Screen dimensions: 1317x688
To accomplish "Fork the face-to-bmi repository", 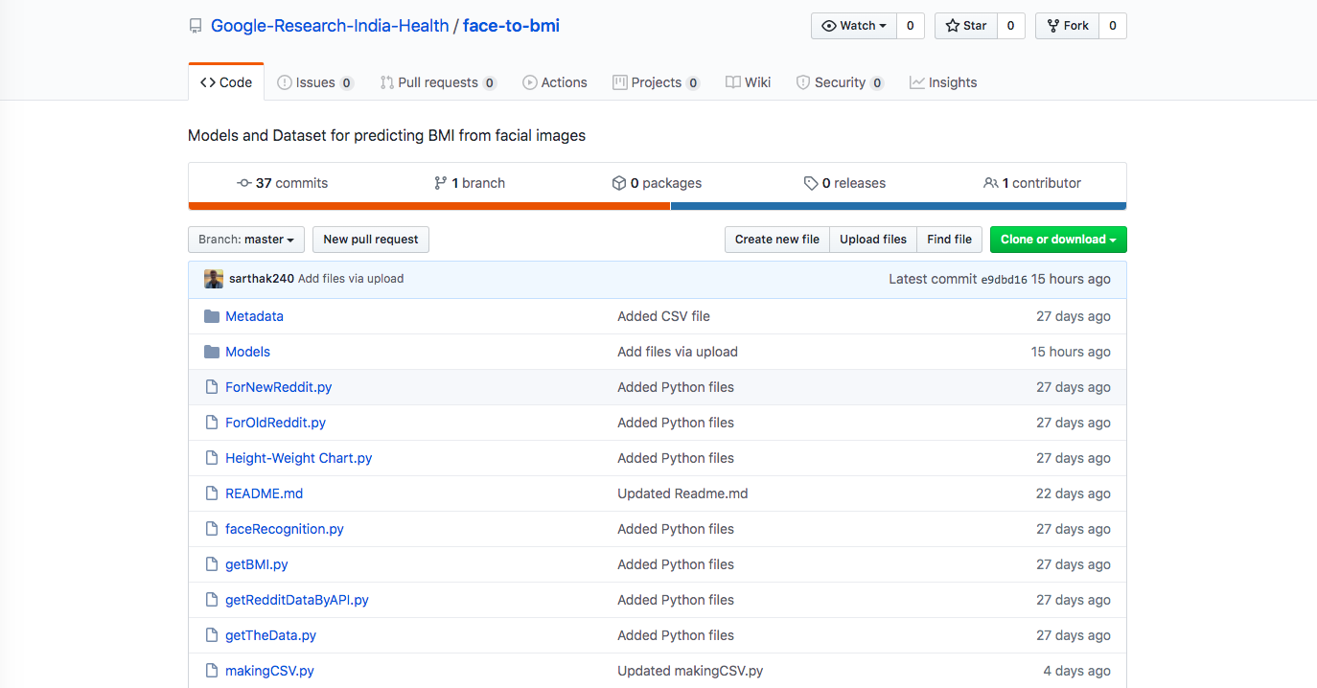I will point(1068,26).
